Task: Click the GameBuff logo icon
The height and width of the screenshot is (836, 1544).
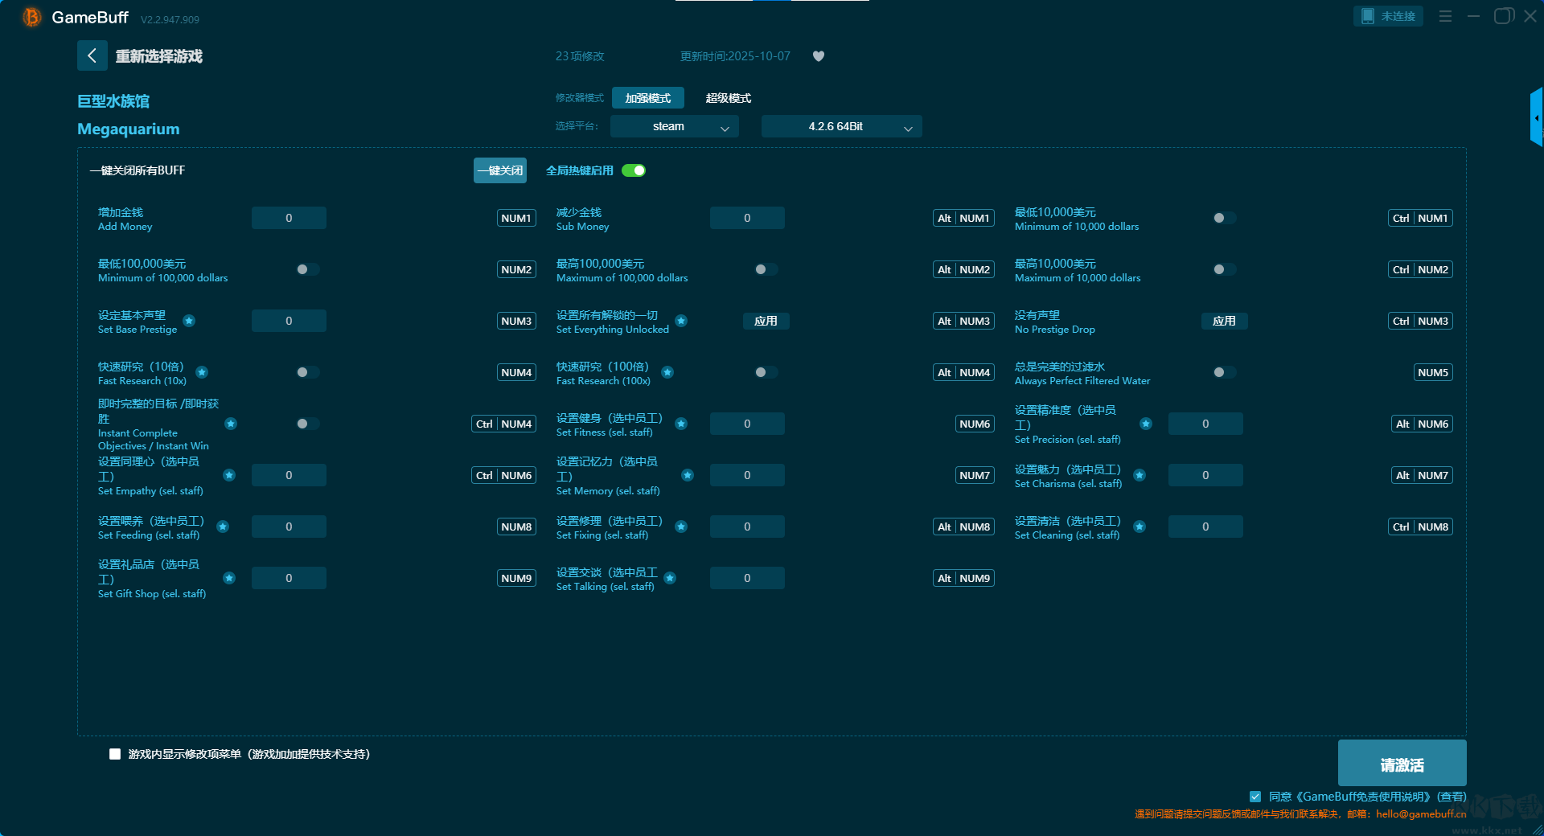Action: pyautogui.click(x=31, y=17)
